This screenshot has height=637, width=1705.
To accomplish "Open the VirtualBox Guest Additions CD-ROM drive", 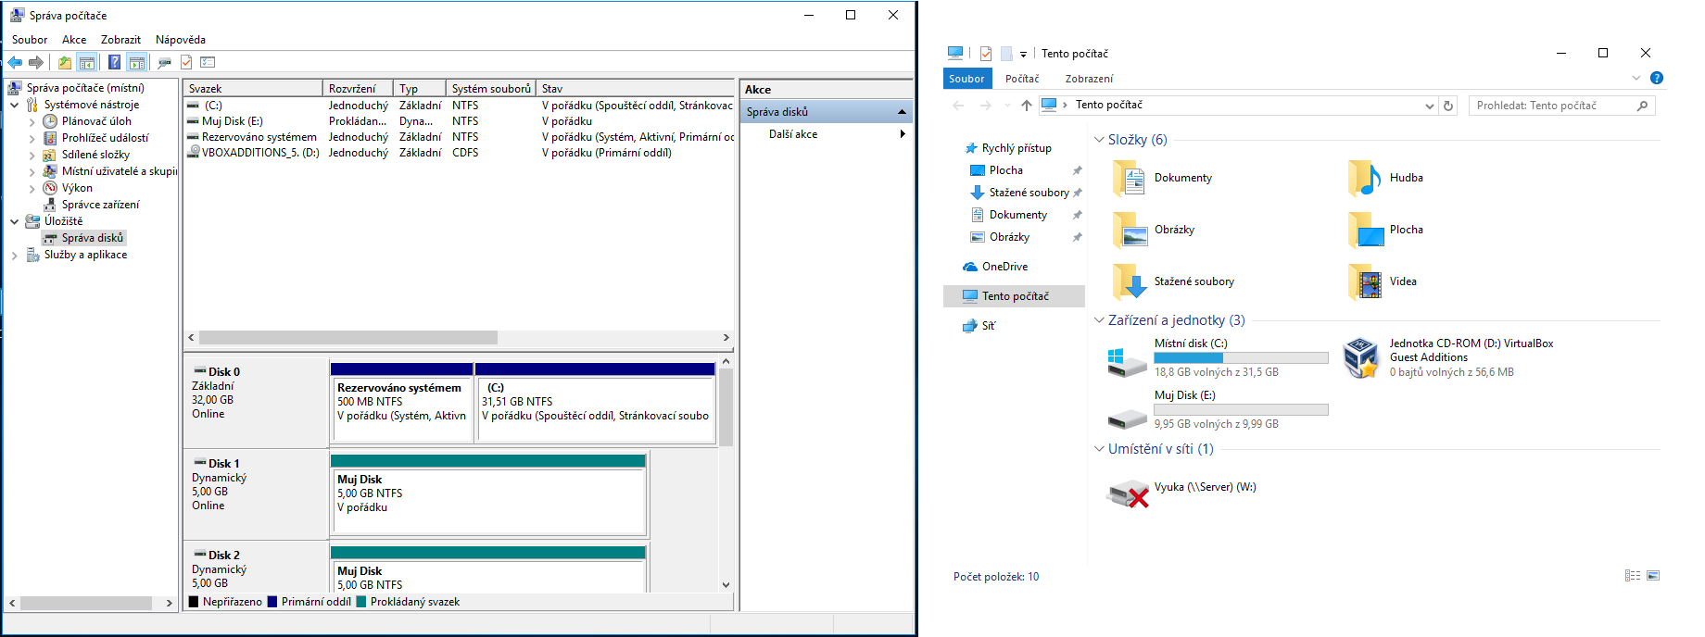I will click(x=1360, y=358).
